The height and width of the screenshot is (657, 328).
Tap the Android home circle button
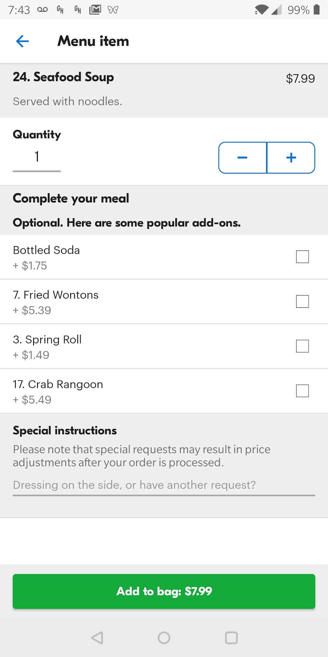pos(164,638)
